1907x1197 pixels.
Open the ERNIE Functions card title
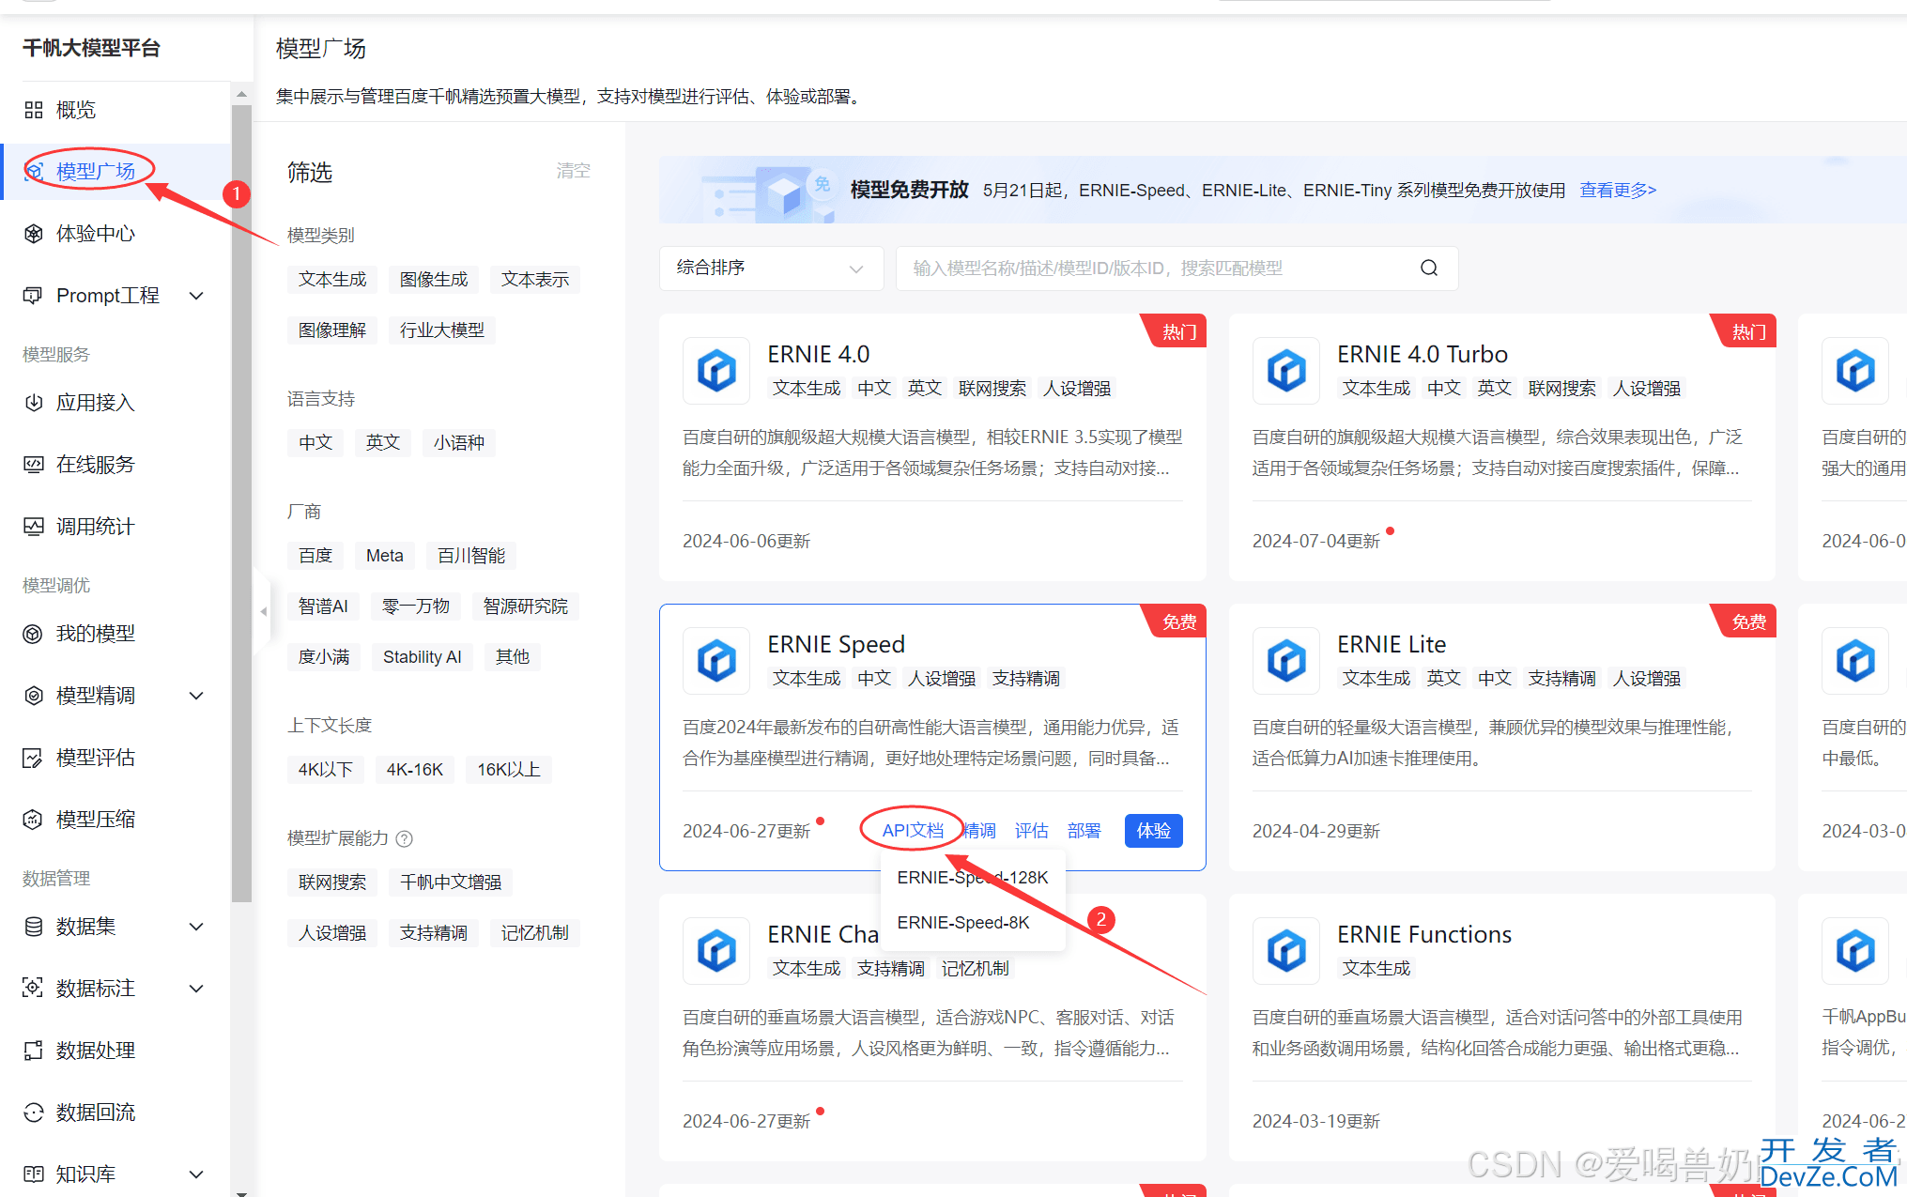click(1423, 935)
